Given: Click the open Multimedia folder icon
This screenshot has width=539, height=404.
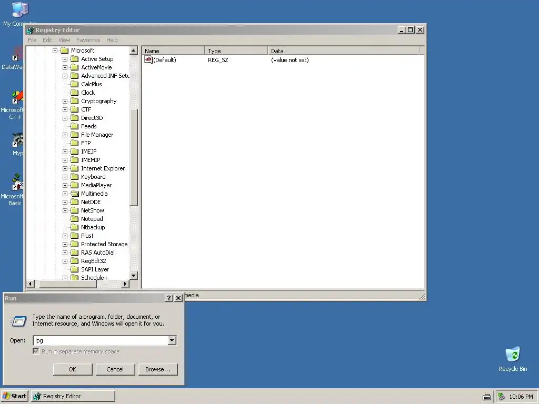Looking at the screenshot, I should 75,194.
